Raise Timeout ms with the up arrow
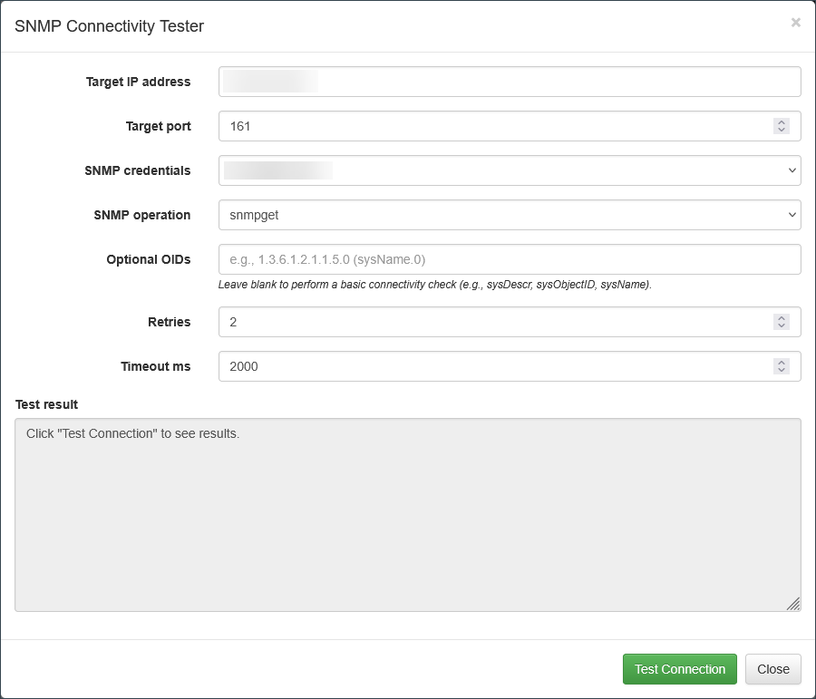 [x=782, y=363]
